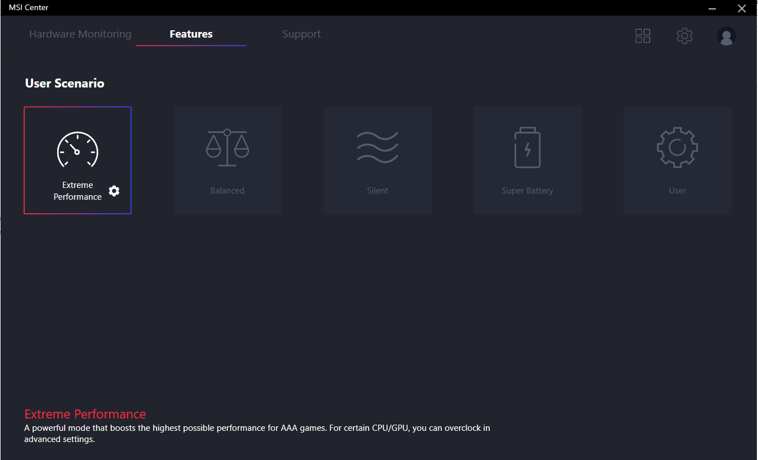This screenshot has width=758, height=460.
Task: Open the Support tab
Action: pyautogui.click(x=301, y=34)
